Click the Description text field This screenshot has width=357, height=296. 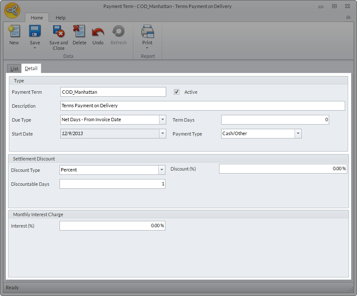pyautogui.click(x=203, y=106)
